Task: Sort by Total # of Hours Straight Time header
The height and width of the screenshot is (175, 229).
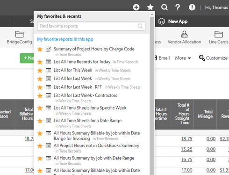Action: tap(182, 114)
